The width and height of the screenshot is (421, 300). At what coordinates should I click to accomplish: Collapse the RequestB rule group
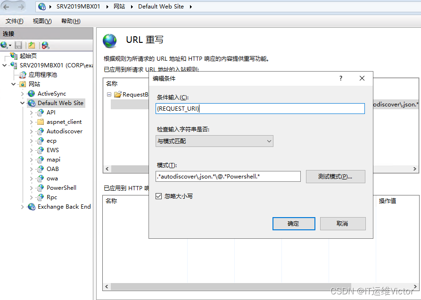tap(109, 95)
